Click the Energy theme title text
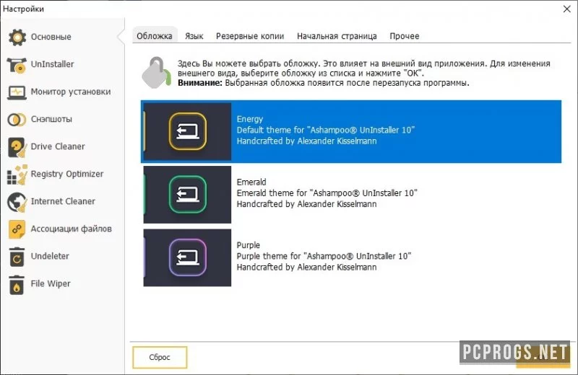Image resolution: width=578 pixels, height=375 pixels. (250, 119)
